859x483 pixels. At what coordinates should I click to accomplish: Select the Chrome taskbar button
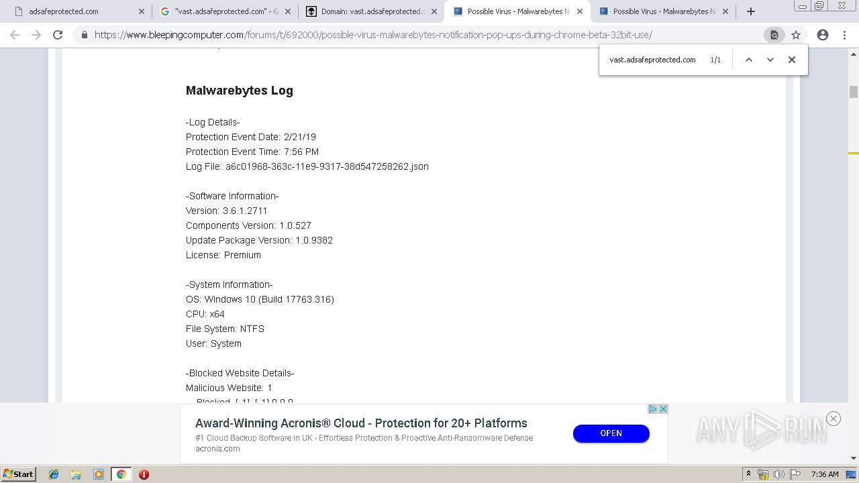121,474
